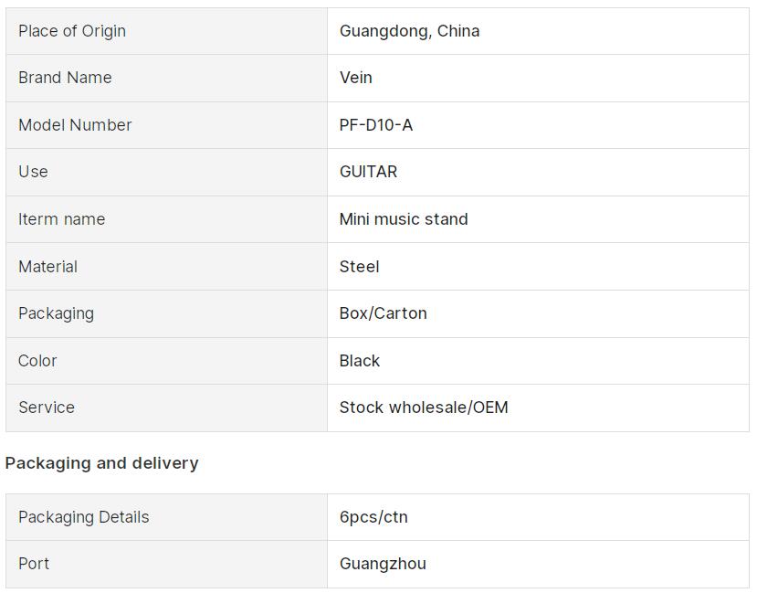Select the 'Box/Carton' value
The width and height of the screenshot is (757, 593).
pyautogui.click(x=383, y=313)
